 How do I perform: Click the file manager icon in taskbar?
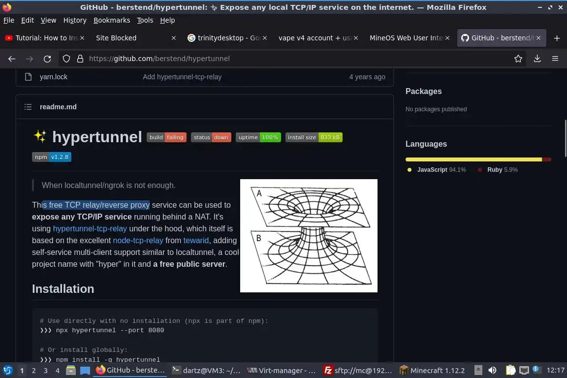(x=71, y=371)
